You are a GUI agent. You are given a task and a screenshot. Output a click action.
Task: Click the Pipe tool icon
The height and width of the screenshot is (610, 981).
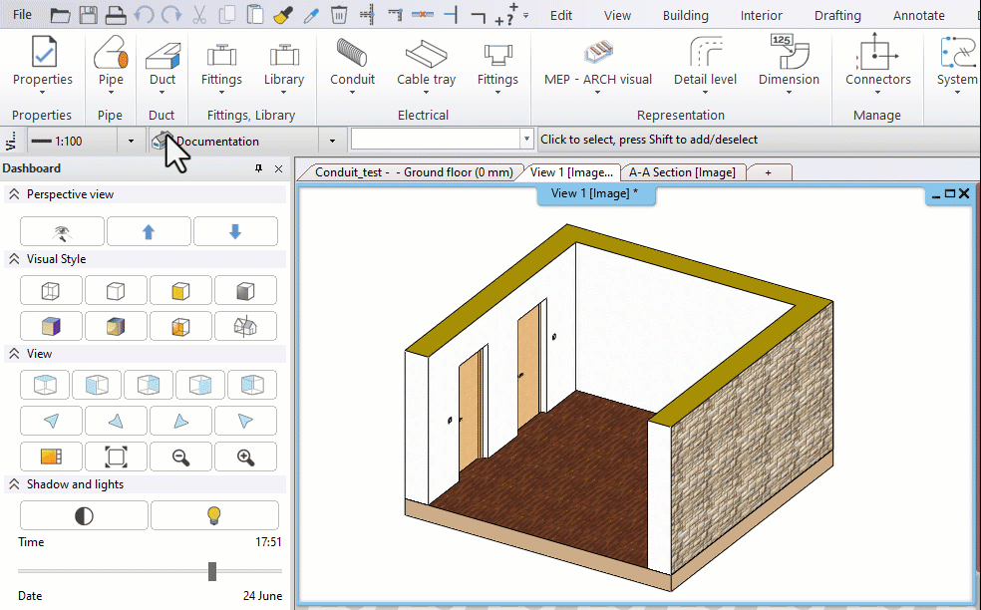[x=111, y=55]
